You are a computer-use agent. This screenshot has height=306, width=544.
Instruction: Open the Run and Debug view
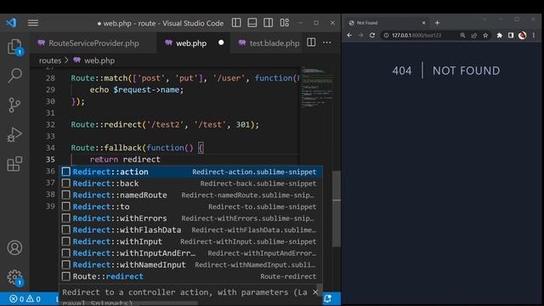pyautogui.click(x=14, y=134)
